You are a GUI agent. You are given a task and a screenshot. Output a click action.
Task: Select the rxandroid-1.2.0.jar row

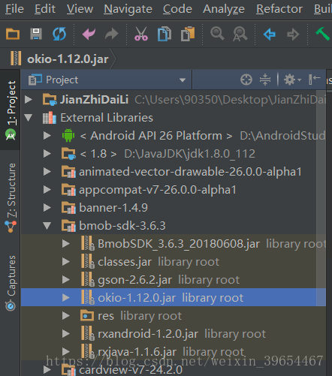174,333
